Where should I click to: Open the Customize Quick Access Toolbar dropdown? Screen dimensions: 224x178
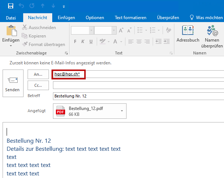[x=64, y=6]
